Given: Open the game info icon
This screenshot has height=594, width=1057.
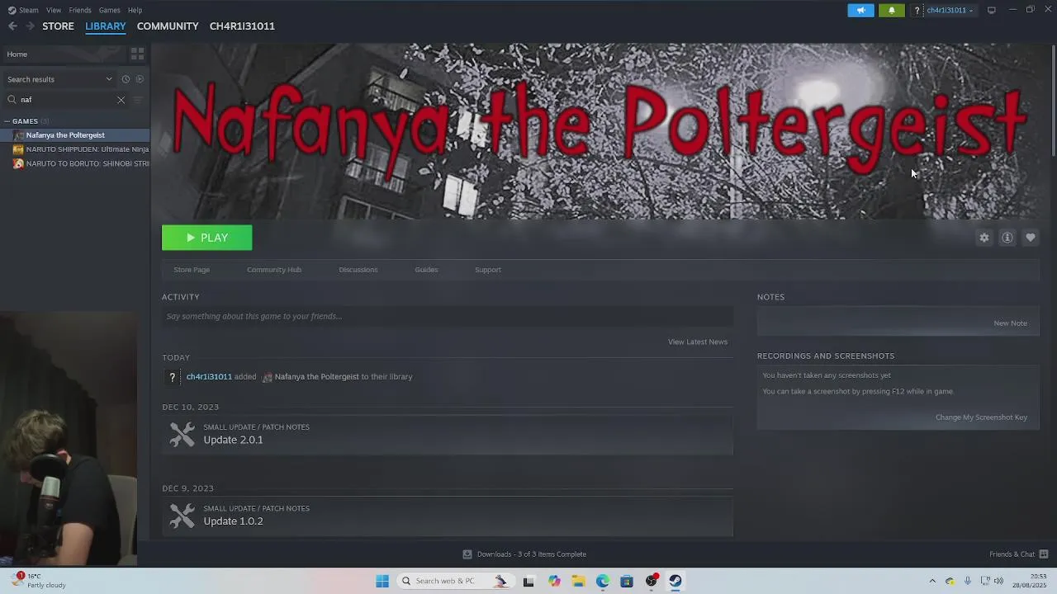Looking at the screenshot, I should [x=1007, y=238].
